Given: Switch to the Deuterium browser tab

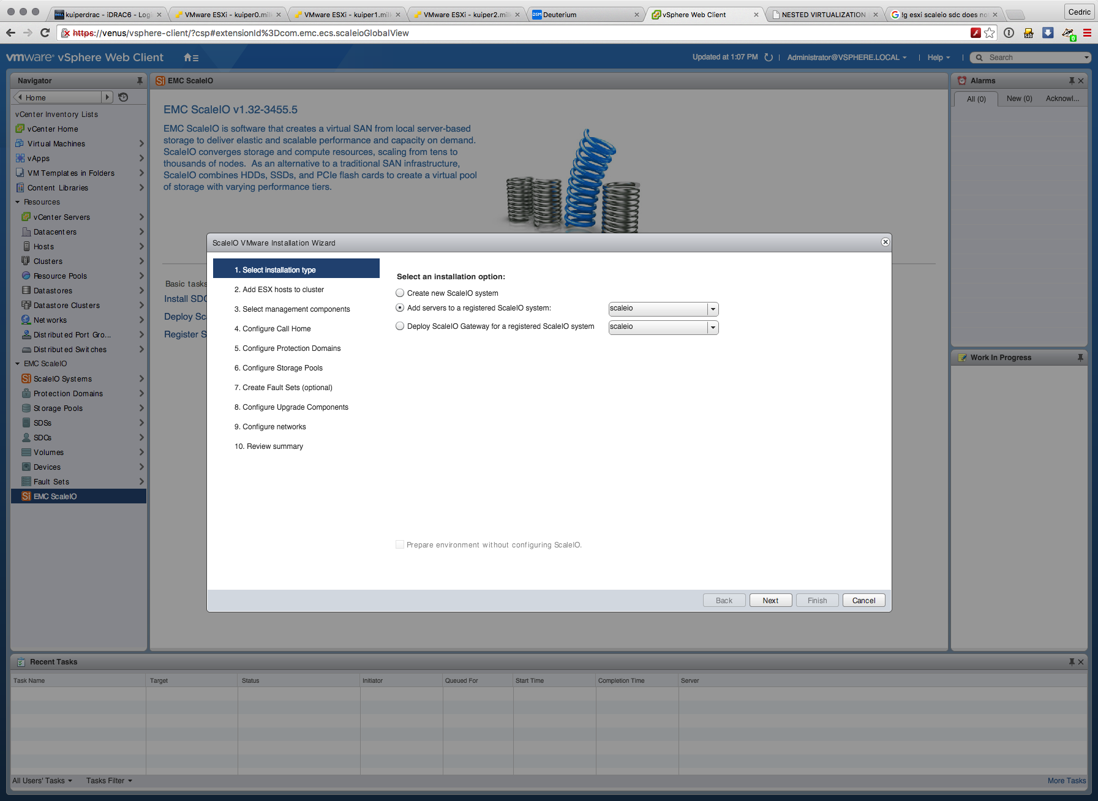Looking at the screenshot, I should [x=585, y=15].
